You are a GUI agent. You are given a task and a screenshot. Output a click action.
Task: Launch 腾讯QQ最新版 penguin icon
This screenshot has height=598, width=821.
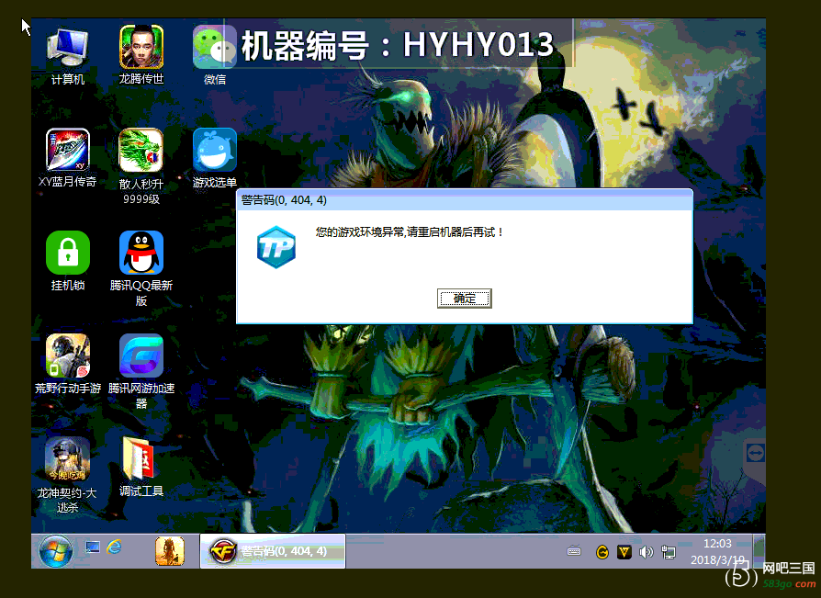pyautogui.click(x=141, y=268)
